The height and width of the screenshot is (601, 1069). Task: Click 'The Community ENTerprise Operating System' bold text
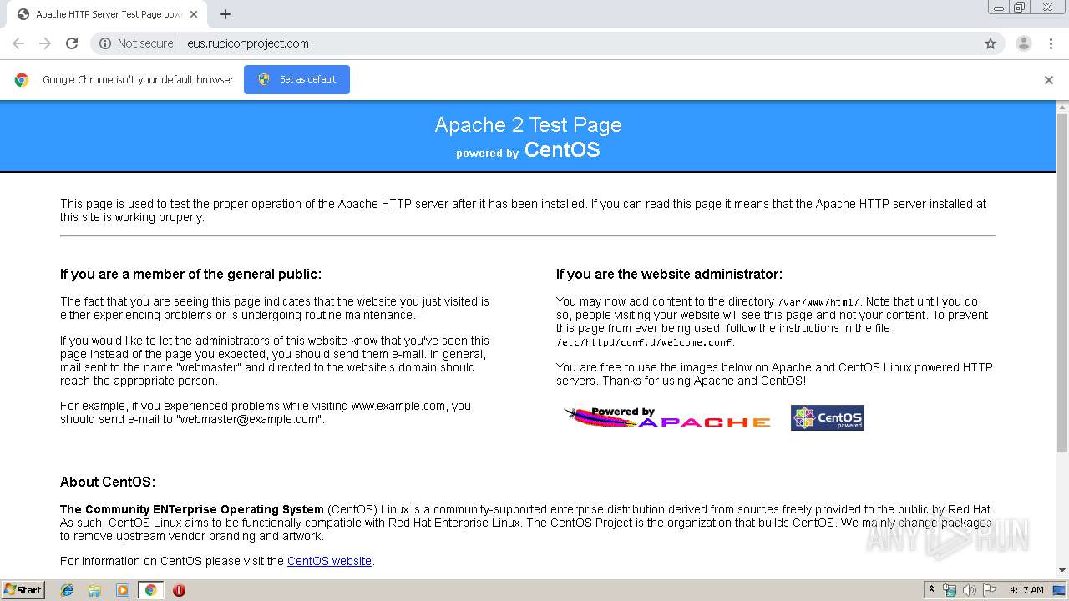point(192,509)
